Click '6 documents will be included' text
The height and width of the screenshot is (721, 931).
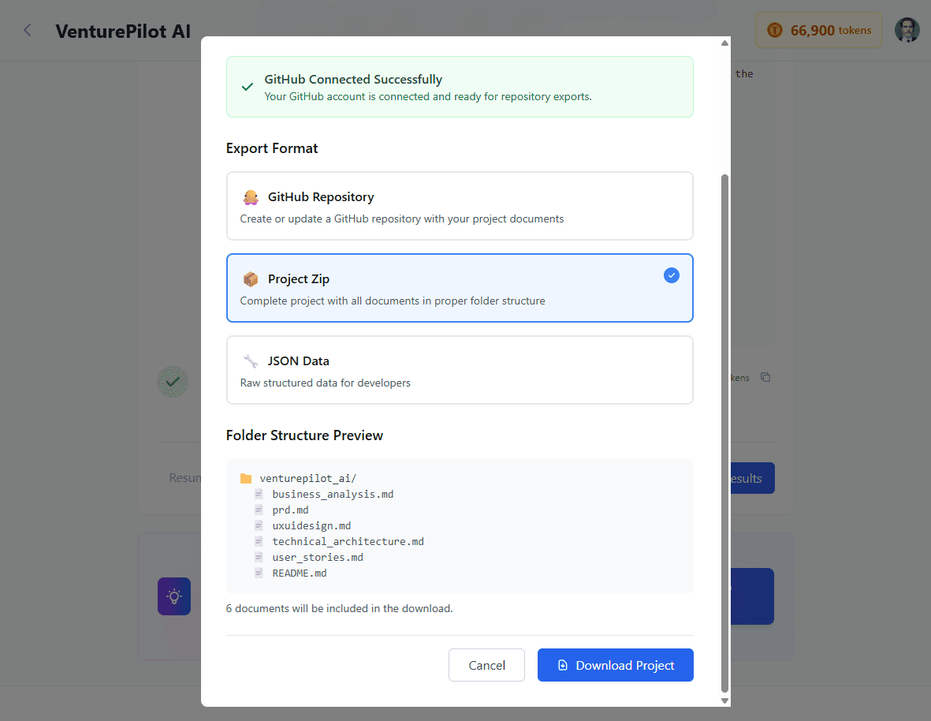(x=339, y=608)
